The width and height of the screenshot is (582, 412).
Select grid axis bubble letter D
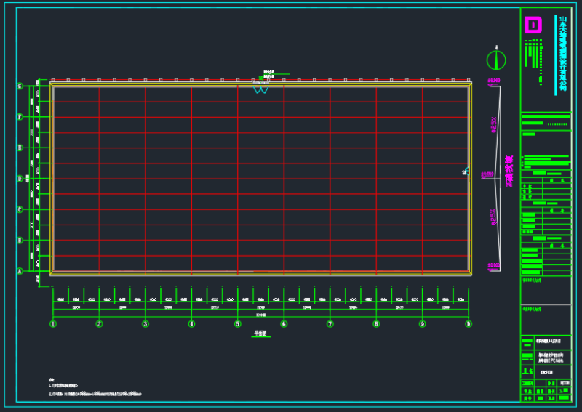pos(20,178)
